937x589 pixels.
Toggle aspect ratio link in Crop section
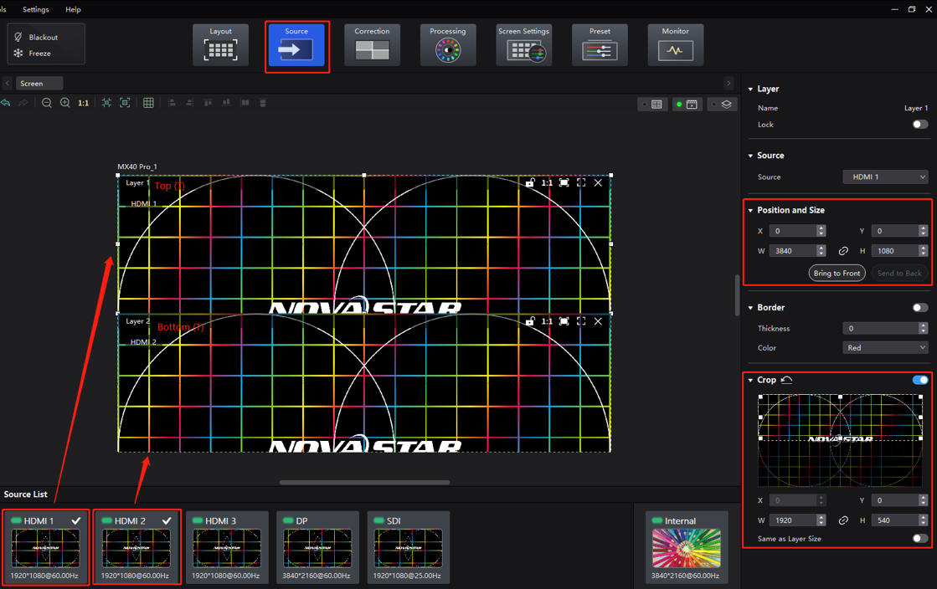coord(843,520)
